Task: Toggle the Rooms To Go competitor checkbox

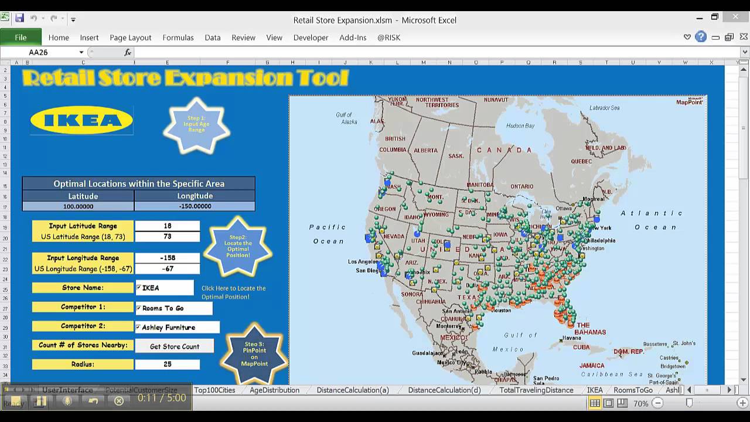Action: (x=139, y=308)
